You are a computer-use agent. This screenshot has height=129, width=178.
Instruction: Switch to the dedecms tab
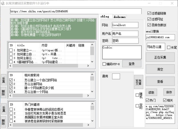pyautogui.click(x=120, y=17)
